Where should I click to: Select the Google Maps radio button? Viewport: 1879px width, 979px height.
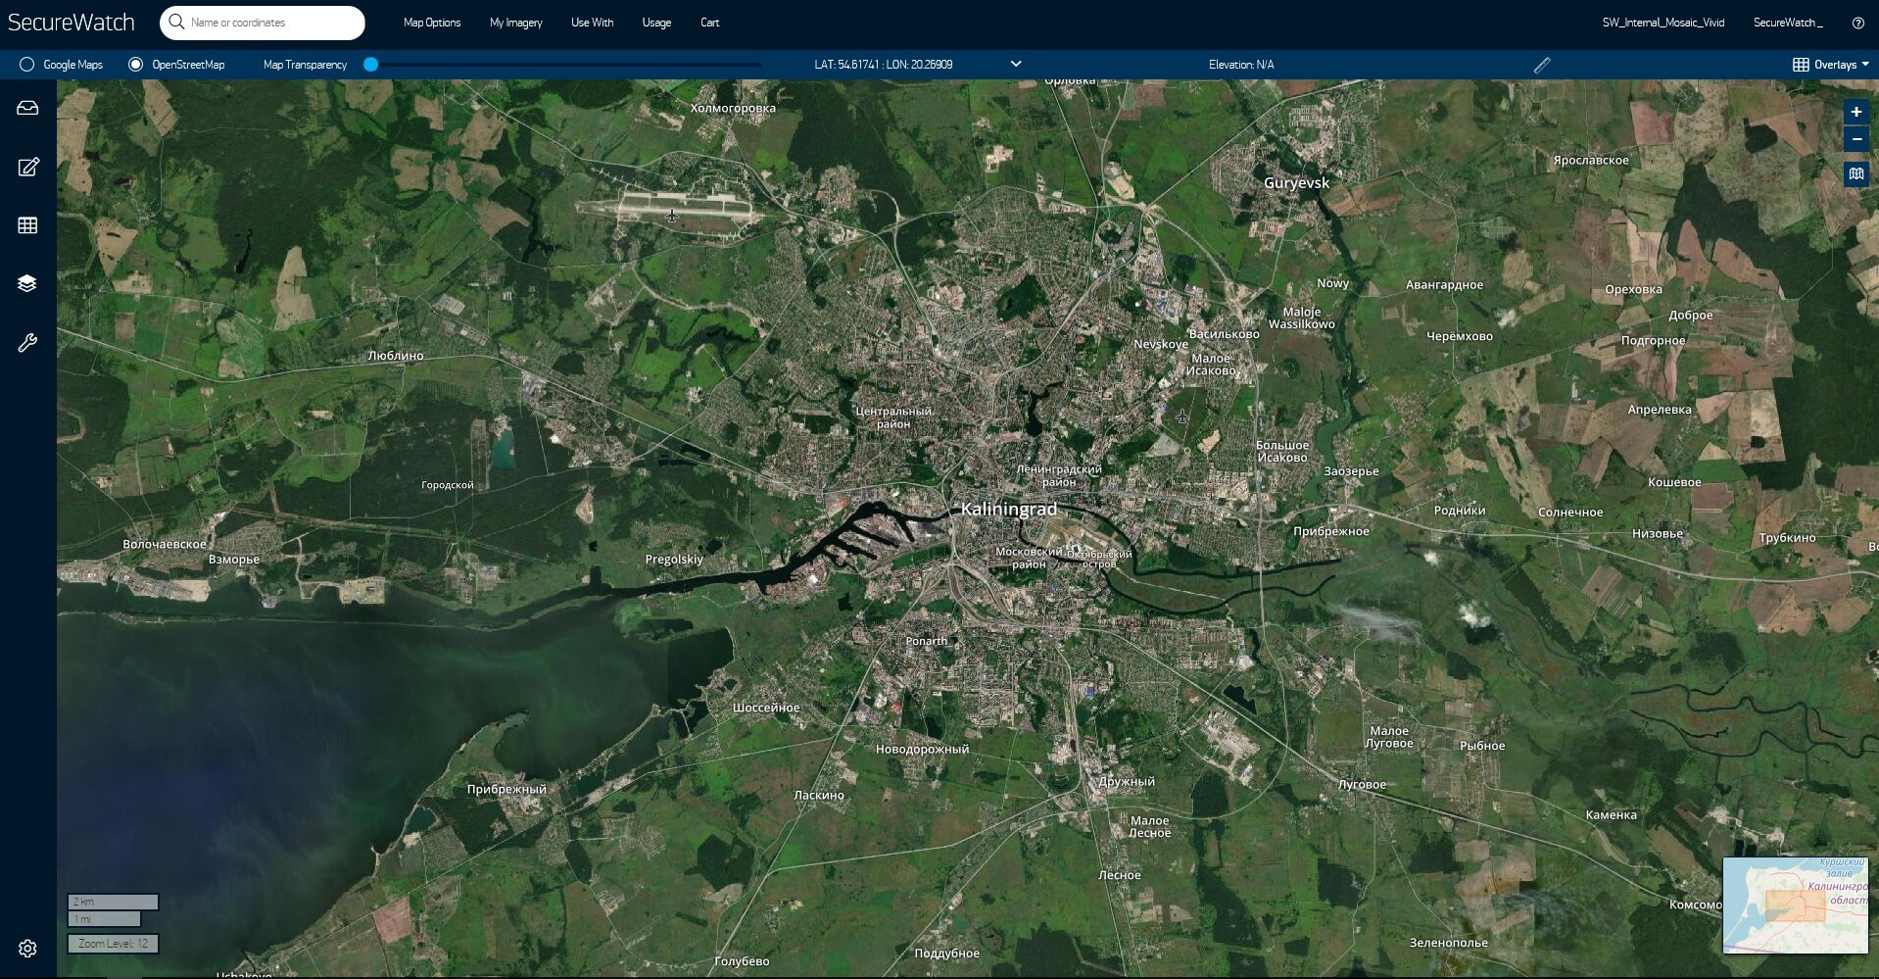coord(27,65)
